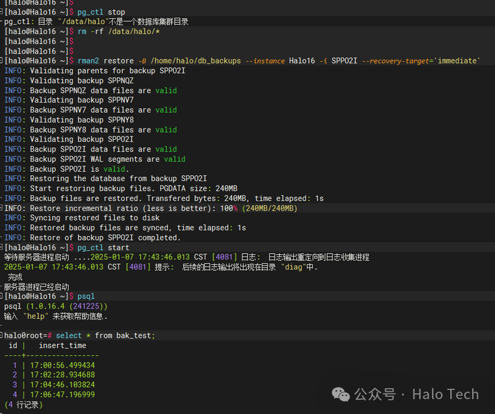The height and width of the screenshot is (414, 495).
Task: Collapse the fold marker beside "select * from bak_test"
Action: [1, 335]
